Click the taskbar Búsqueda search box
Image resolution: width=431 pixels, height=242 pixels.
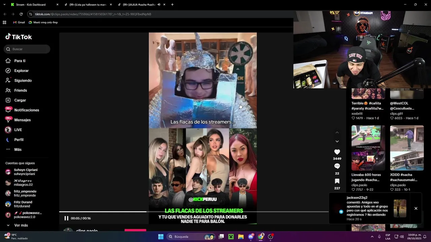tap(191, 237)
